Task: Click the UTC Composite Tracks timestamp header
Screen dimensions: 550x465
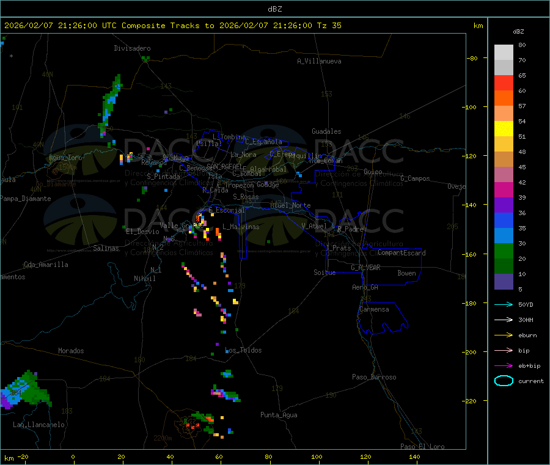Action: tap(172, 26)
